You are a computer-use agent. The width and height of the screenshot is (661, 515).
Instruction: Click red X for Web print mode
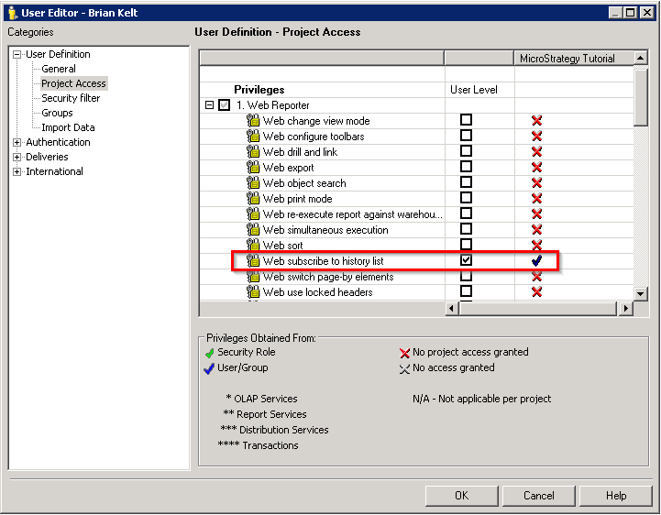point(536,199)
